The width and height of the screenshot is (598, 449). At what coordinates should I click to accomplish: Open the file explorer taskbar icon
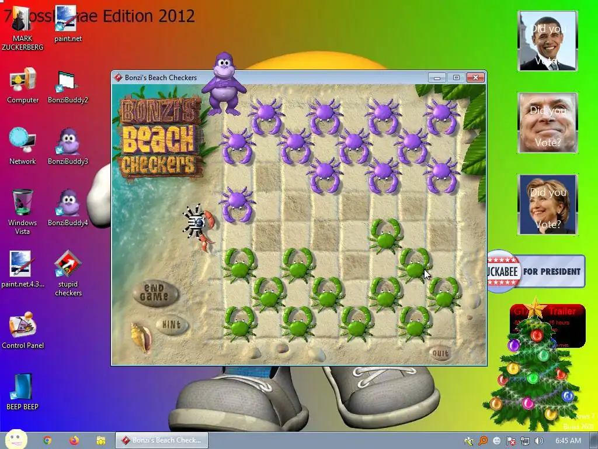(x=100, y=441)
